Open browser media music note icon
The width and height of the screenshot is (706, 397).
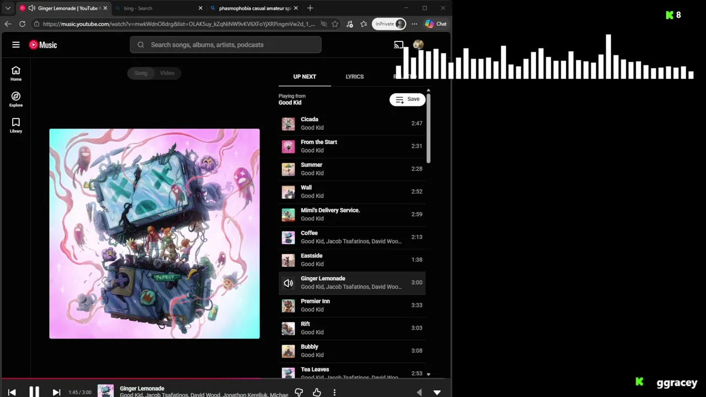tap(350, 24)
